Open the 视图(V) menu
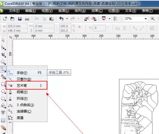 pyautogui.click(x=47, y=11)
